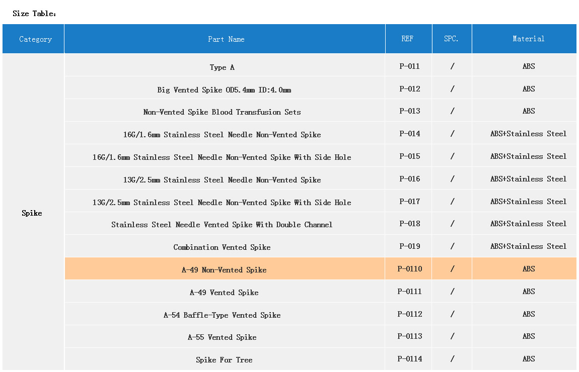The width and height of the screenshot is (579, 372).
Task: Click the Spike category cell
Action: (32, 213)
